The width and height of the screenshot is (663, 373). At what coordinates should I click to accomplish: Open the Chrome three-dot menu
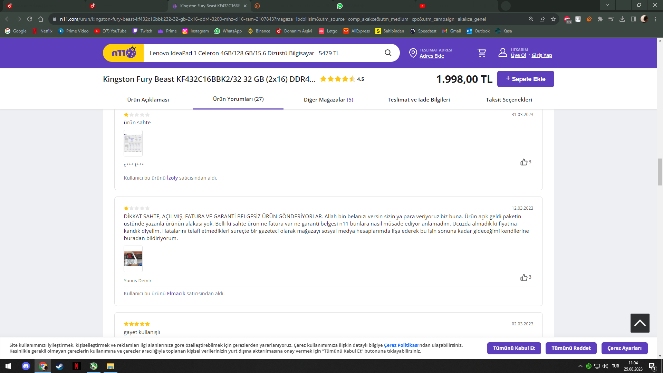[x=655, y=19]
